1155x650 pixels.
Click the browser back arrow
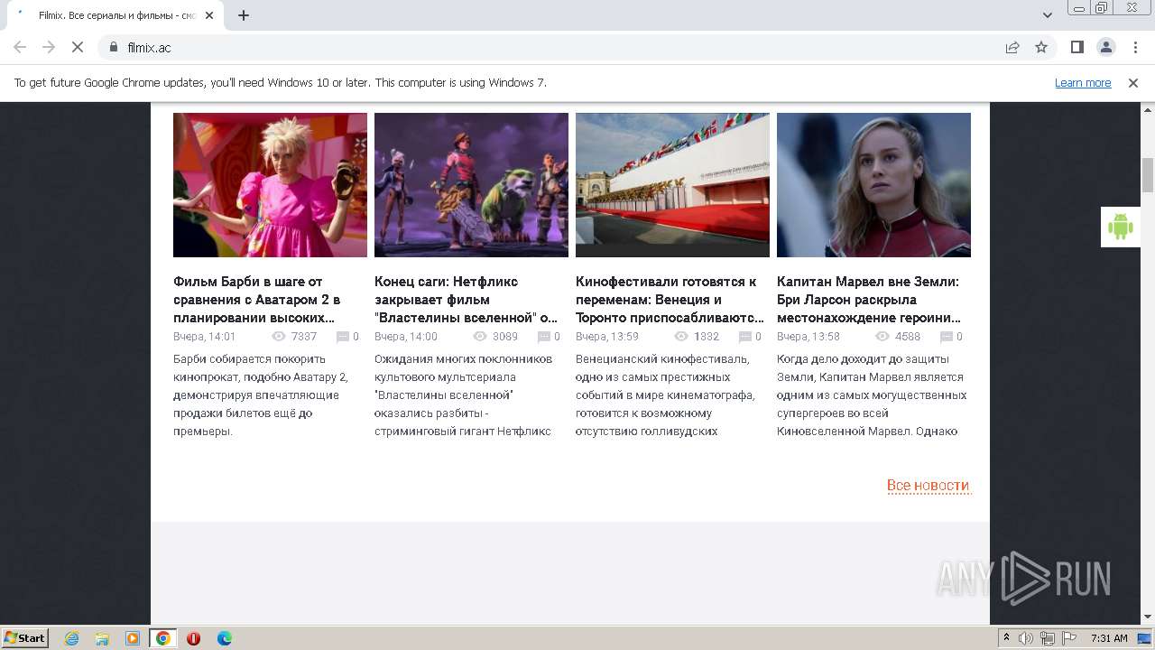20,47
